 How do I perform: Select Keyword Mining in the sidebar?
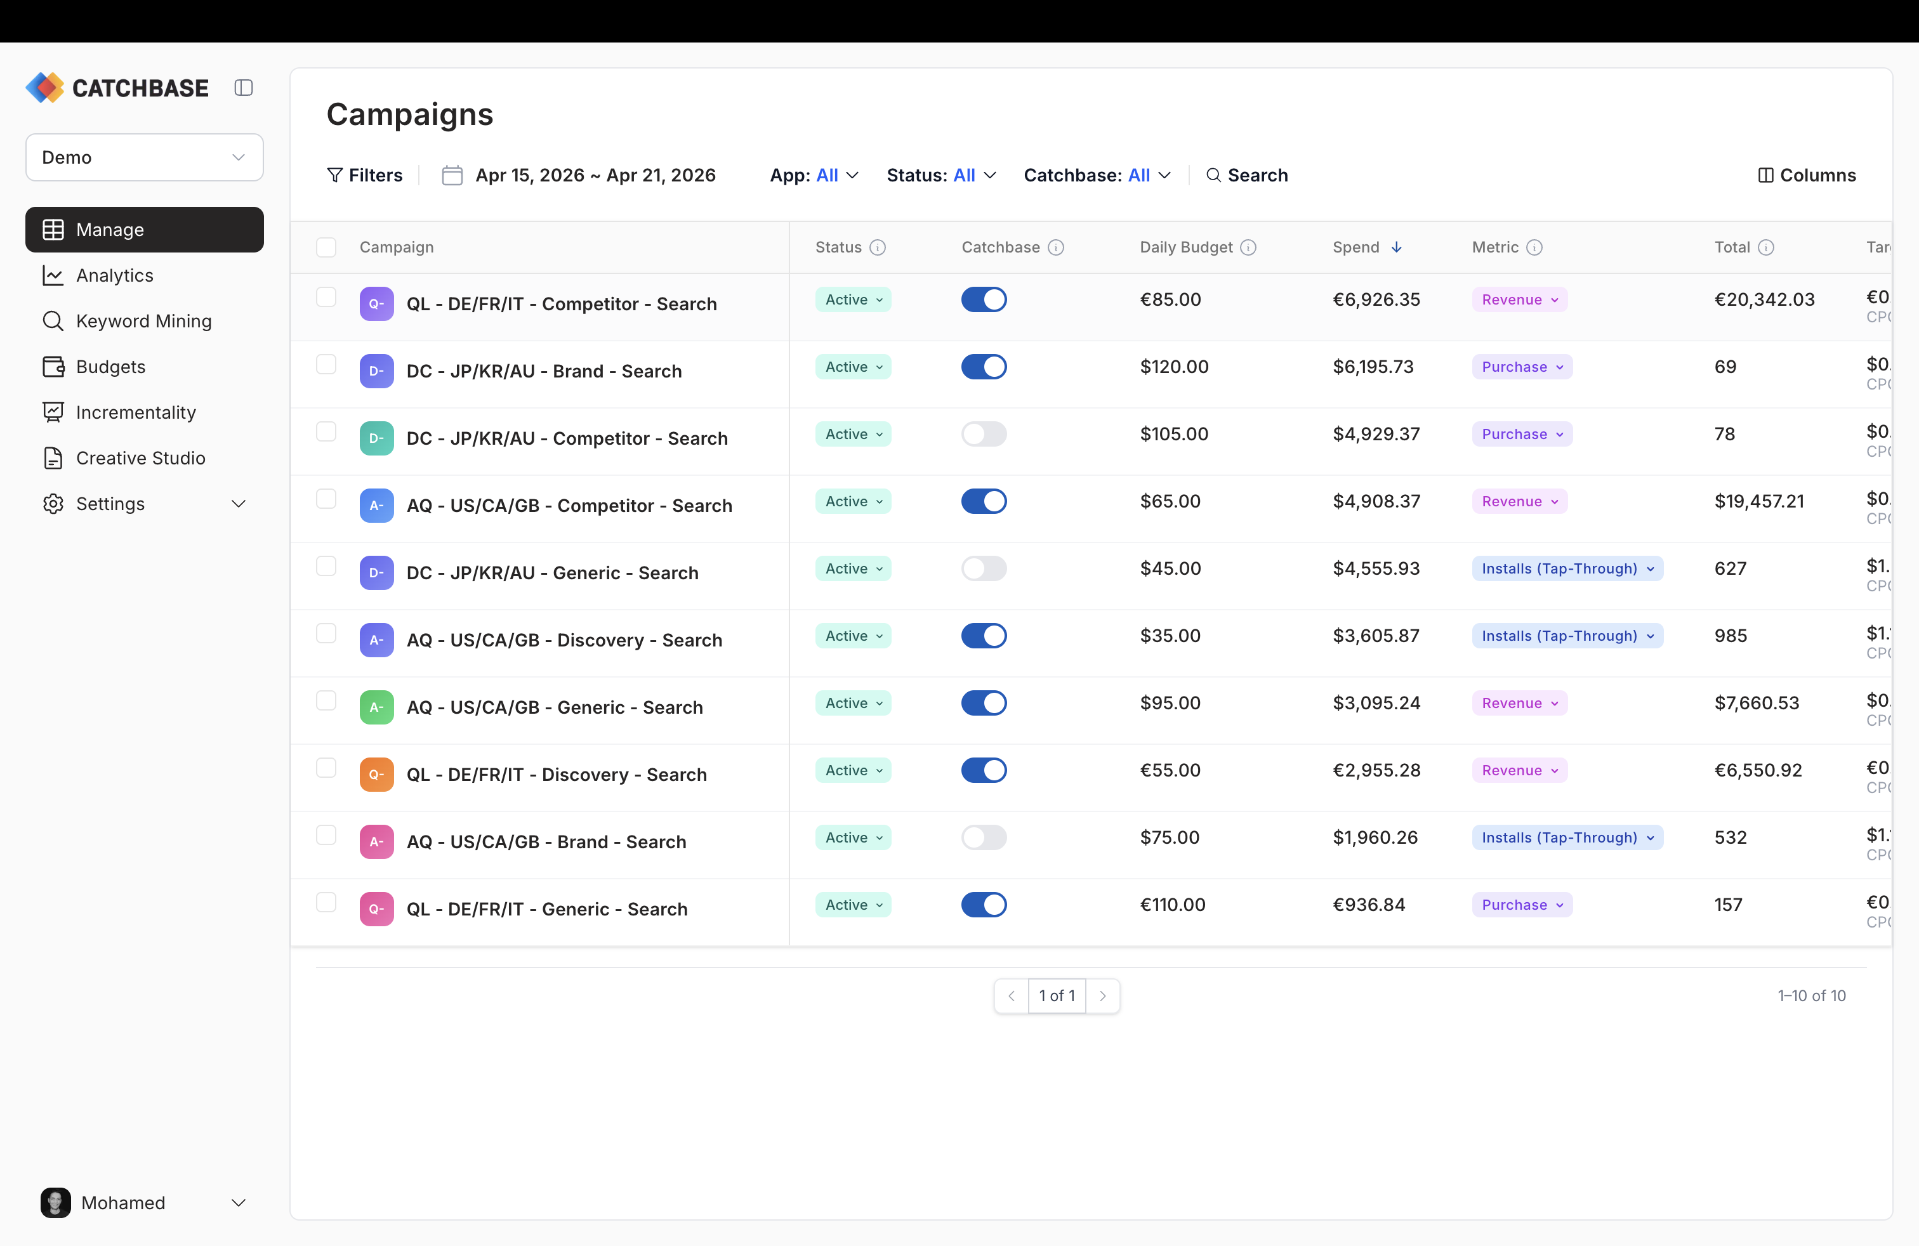143,321
